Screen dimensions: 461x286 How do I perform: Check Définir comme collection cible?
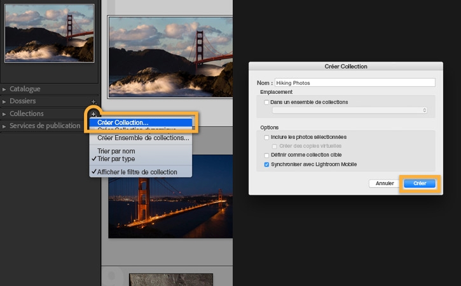tap(266, 155)
